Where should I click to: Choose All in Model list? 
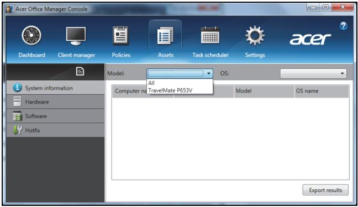[x=180, y=83]
